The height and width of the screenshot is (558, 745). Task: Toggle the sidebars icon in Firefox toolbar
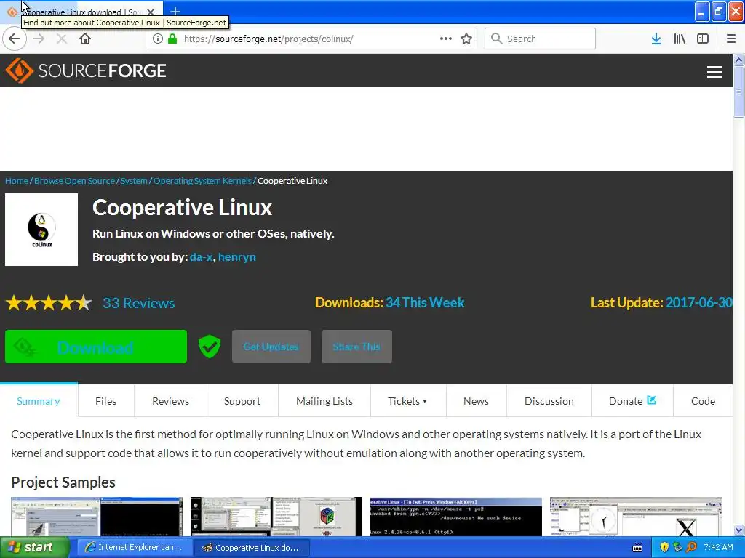703,39
